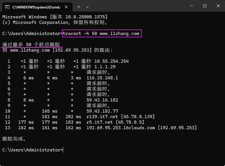
Task: Click the Microsoft Windows version line
Action: [55, 17]
